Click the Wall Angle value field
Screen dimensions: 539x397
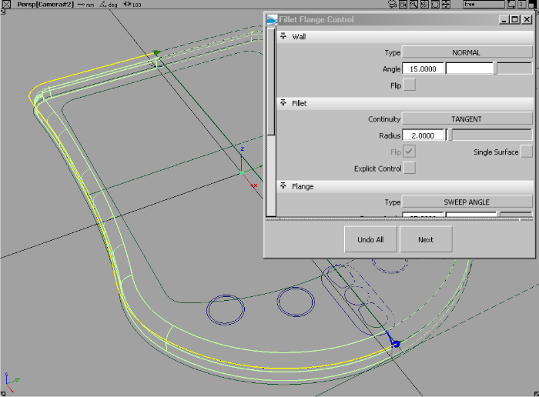click(x=423, y=68)
